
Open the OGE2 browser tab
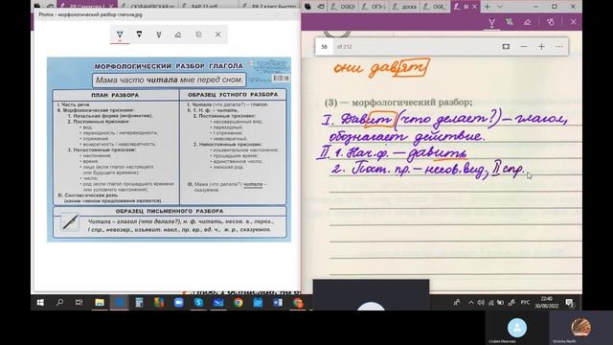[343, 7]
